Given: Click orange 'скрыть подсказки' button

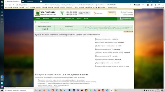Looking at the screenshot, I should point(128,32).
